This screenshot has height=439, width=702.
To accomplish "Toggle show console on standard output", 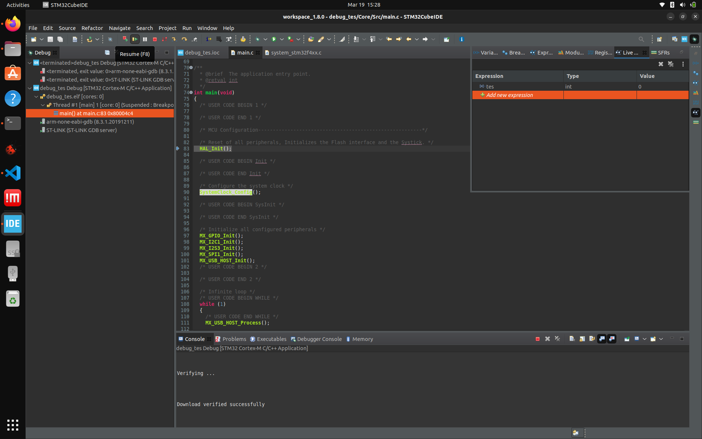I will pos(602,339).
